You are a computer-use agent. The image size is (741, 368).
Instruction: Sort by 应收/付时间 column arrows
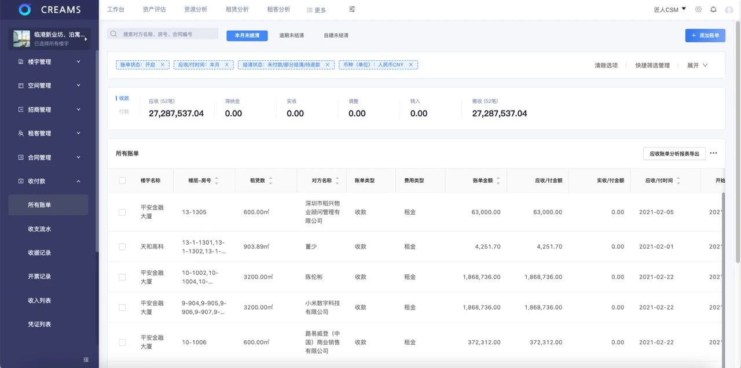click(x=678, y=181)
